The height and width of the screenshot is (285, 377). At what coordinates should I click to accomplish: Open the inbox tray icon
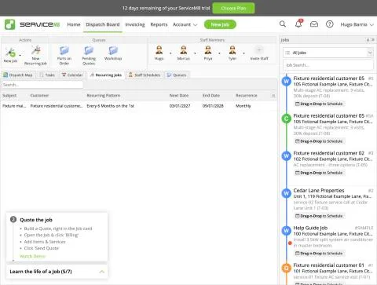coord(314,24)
